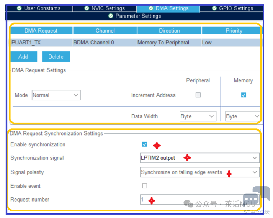
Task: Open the Memory Data Width Byte dropdown
Action: click(x=243, y=116)
